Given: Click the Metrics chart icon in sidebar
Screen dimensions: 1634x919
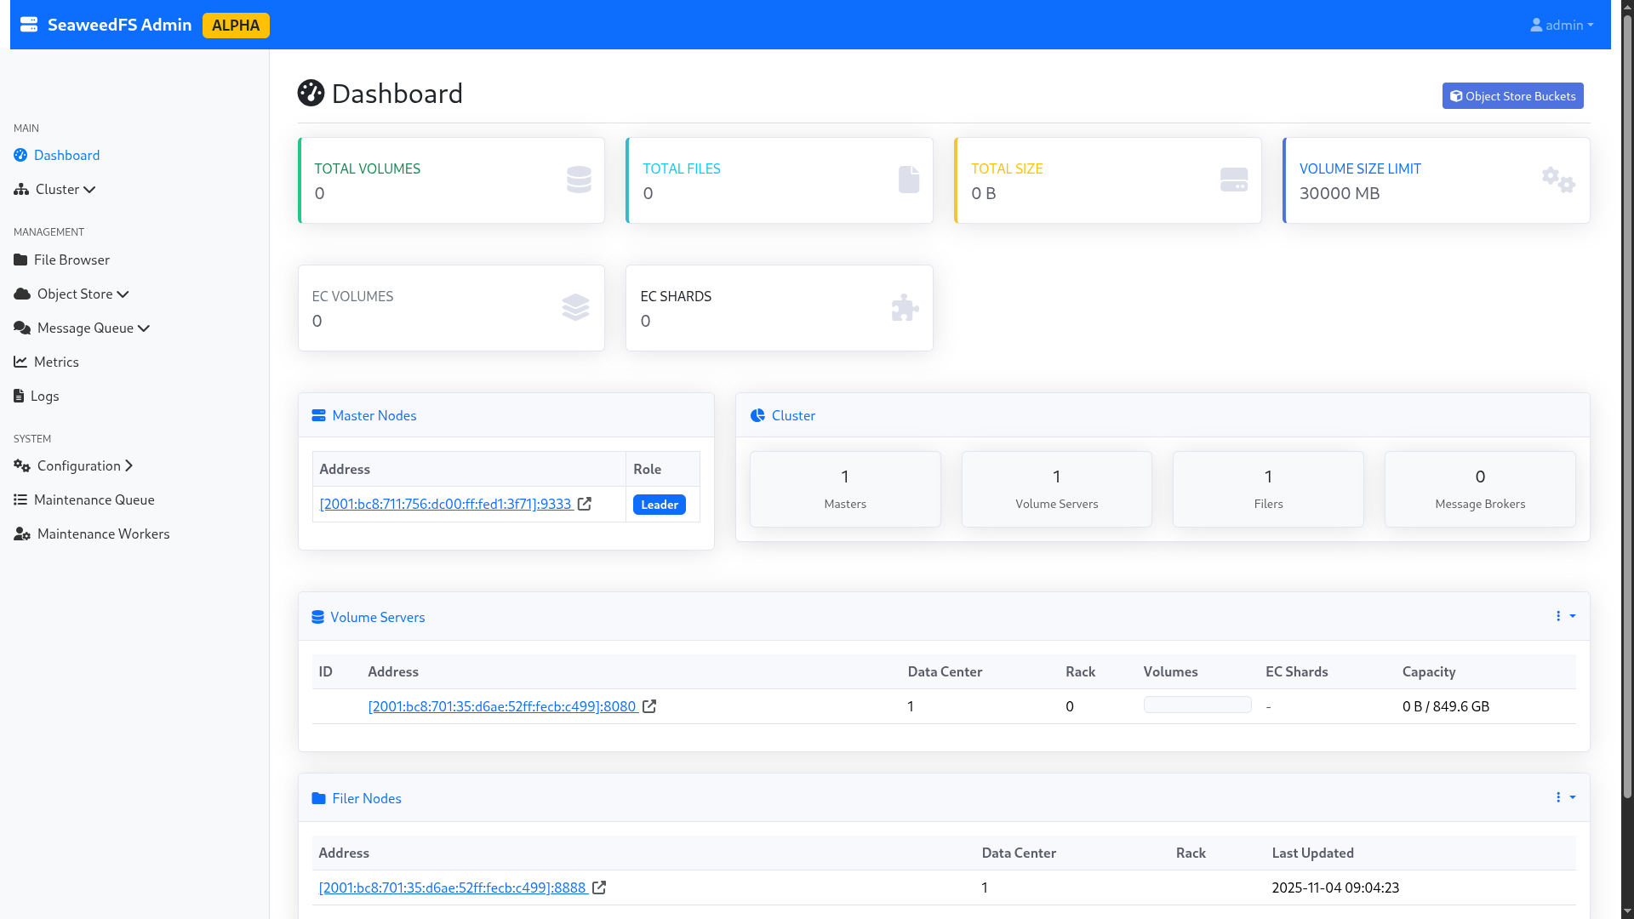Looking at the screenshot, I should 20,362.
